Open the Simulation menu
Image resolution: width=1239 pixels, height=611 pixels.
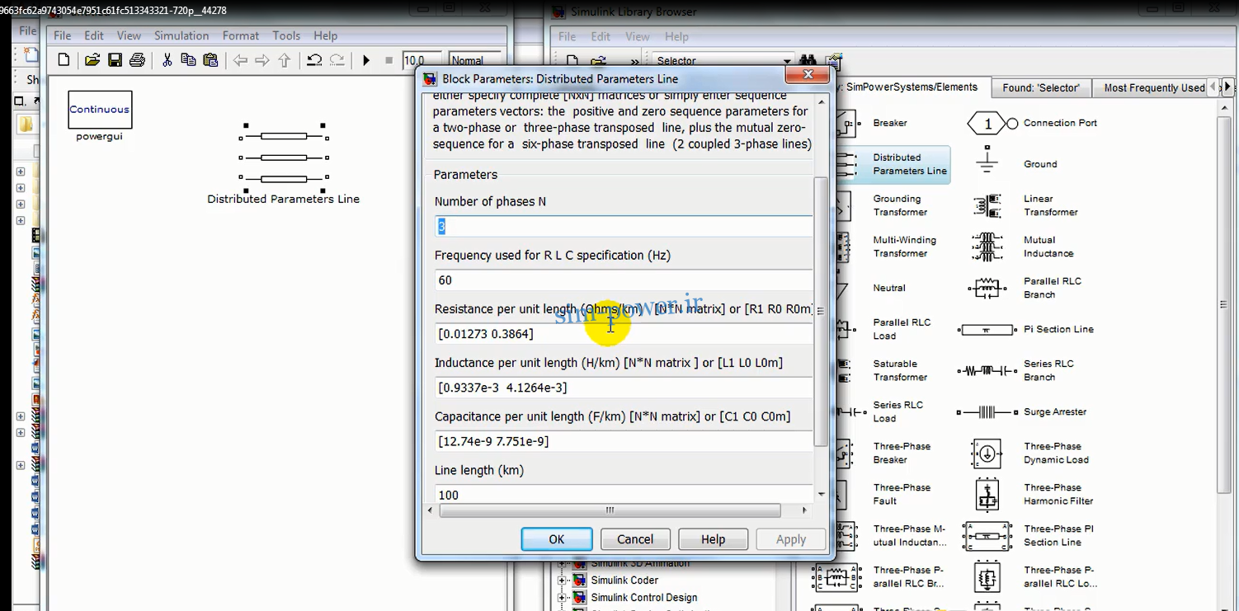coord(181,35)
